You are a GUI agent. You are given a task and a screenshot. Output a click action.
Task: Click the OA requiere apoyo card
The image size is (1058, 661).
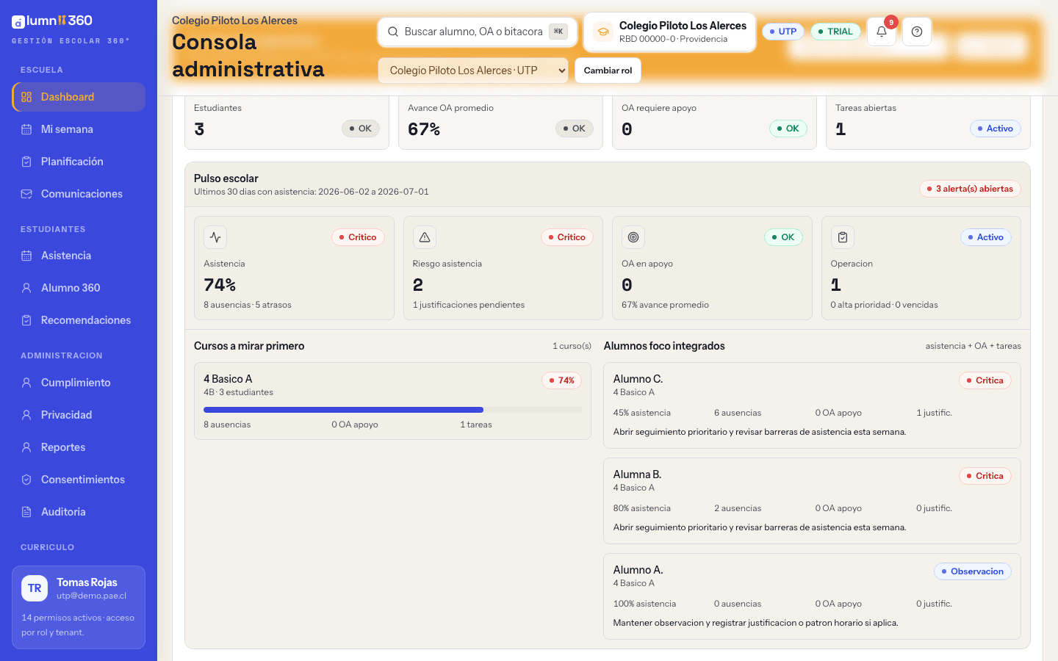click(714, 122)
